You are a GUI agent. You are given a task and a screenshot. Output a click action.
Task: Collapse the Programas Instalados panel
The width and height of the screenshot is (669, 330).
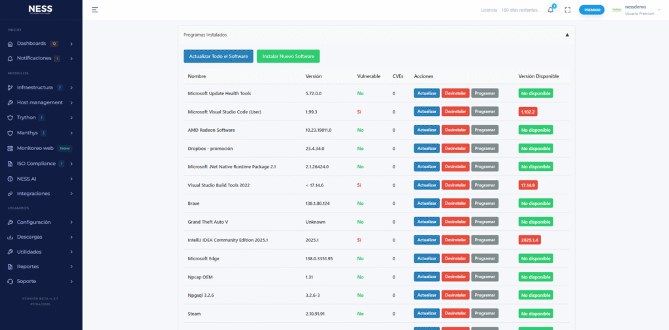click(x=567, y=35)
